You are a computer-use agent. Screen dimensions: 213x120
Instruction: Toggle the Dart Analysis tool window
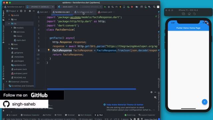85,115
